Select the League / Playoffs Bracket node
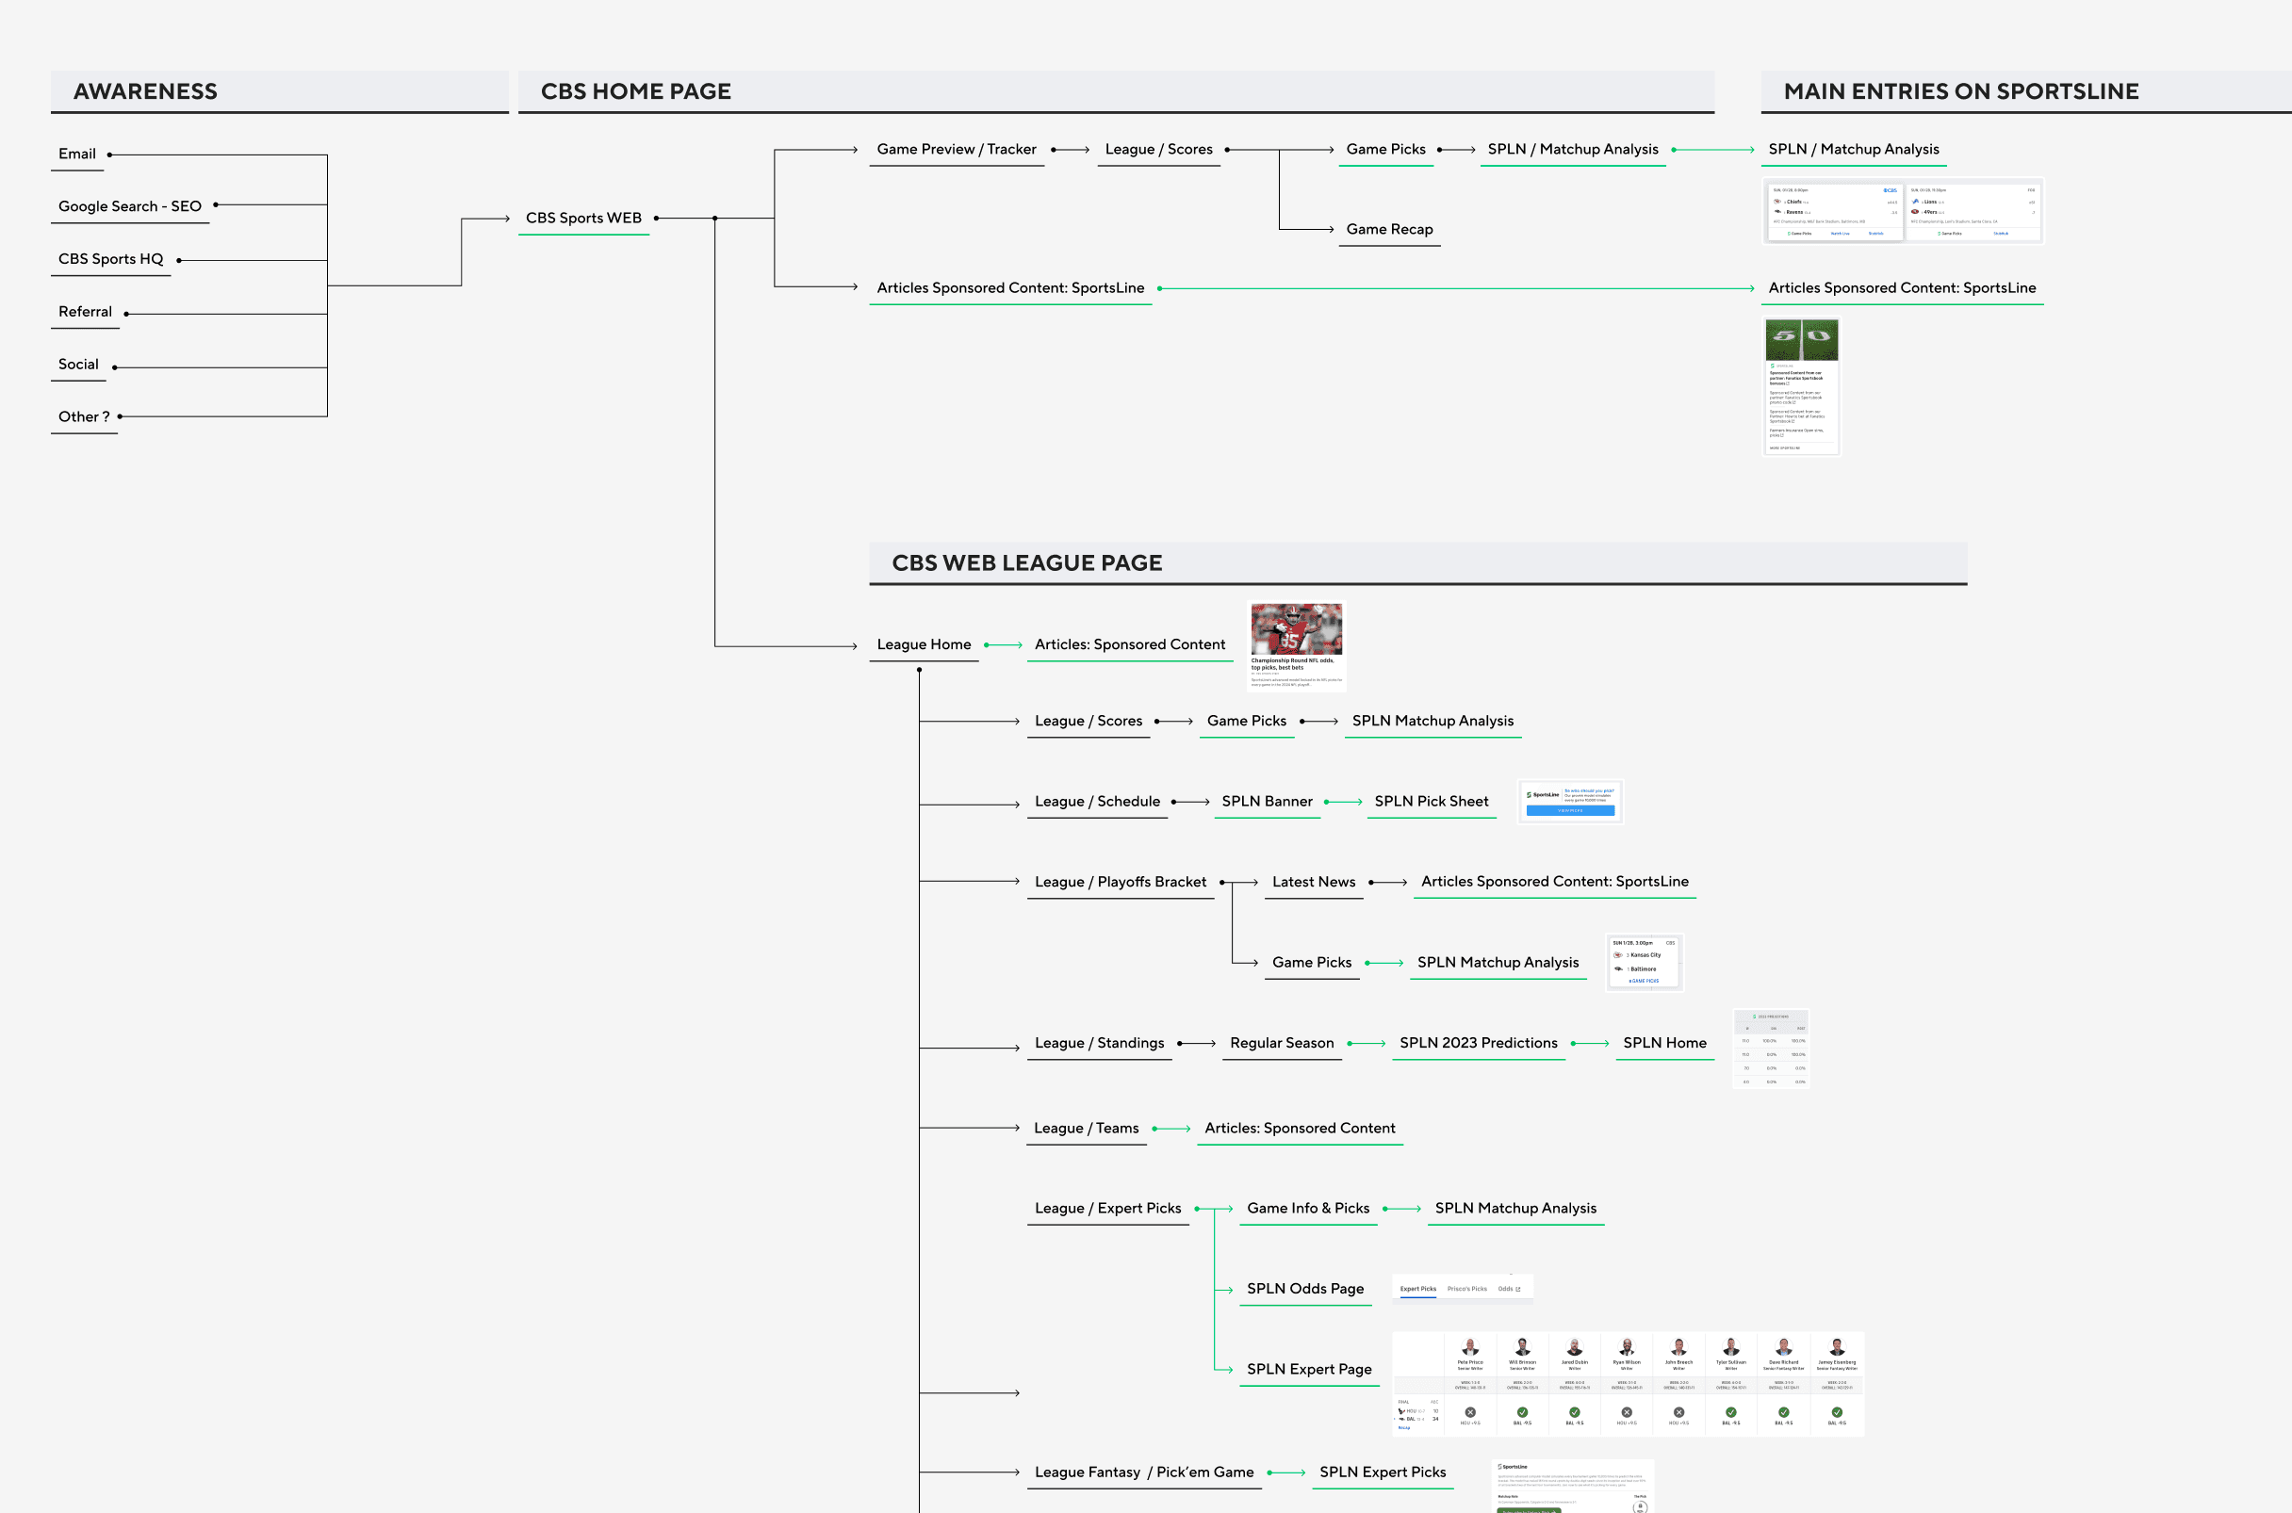Screen dimensions: 2292x1513 pos(1121,883)
